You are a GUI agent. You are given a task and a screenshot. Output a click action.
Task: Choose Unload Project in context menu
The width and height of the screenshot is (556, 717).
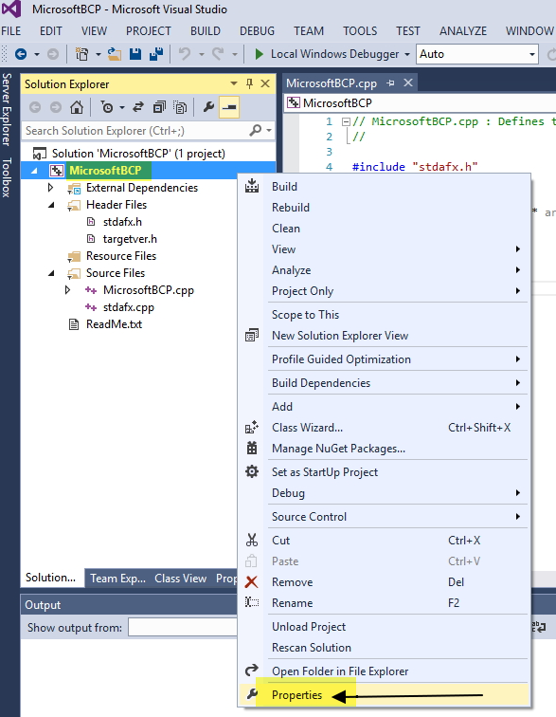[x=385, y=627]
